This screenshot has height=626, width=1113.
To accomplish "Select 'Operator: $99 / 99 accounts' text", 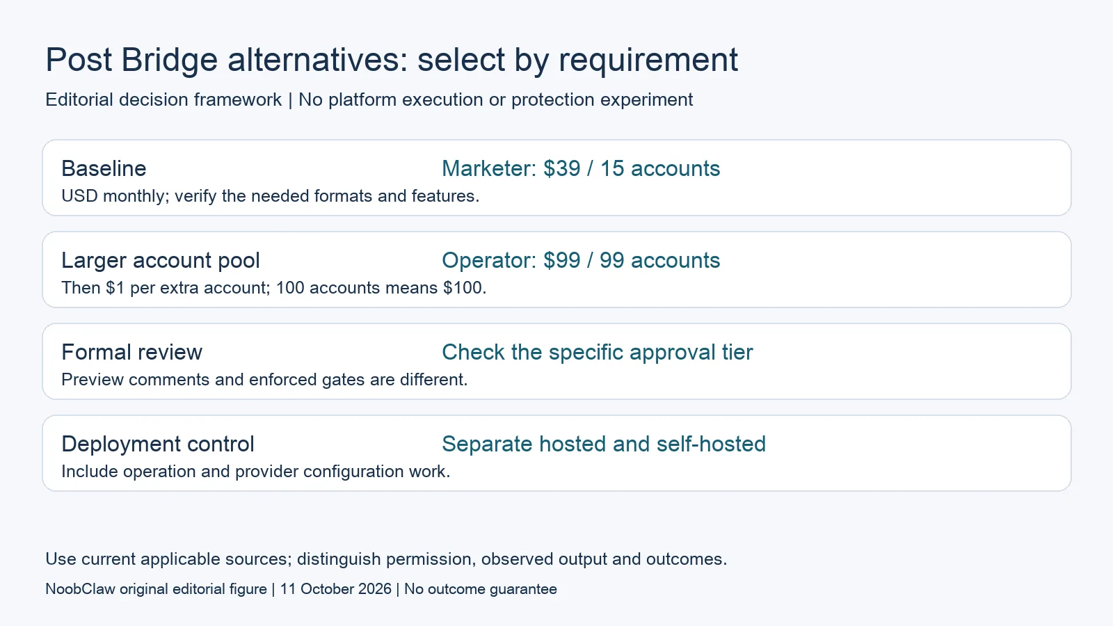I will click(581, 260).
